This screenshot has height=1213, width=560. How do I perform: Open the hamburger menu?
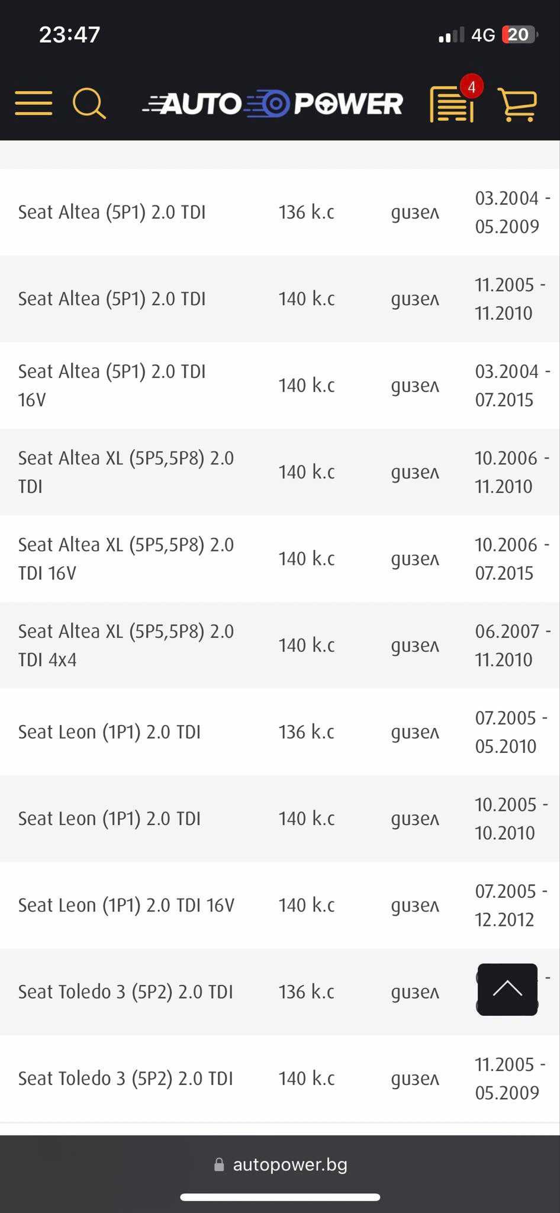(x=34, y=104)
